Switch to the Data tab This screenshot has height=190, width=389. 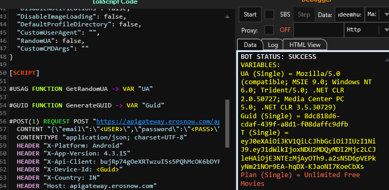pos(250,45)
